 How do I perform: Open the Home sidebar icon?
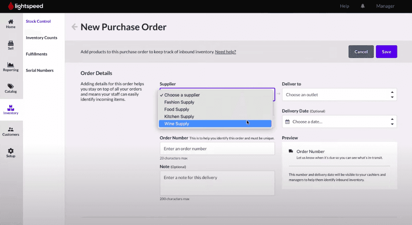pyautogui.click(x=11, y=22)
